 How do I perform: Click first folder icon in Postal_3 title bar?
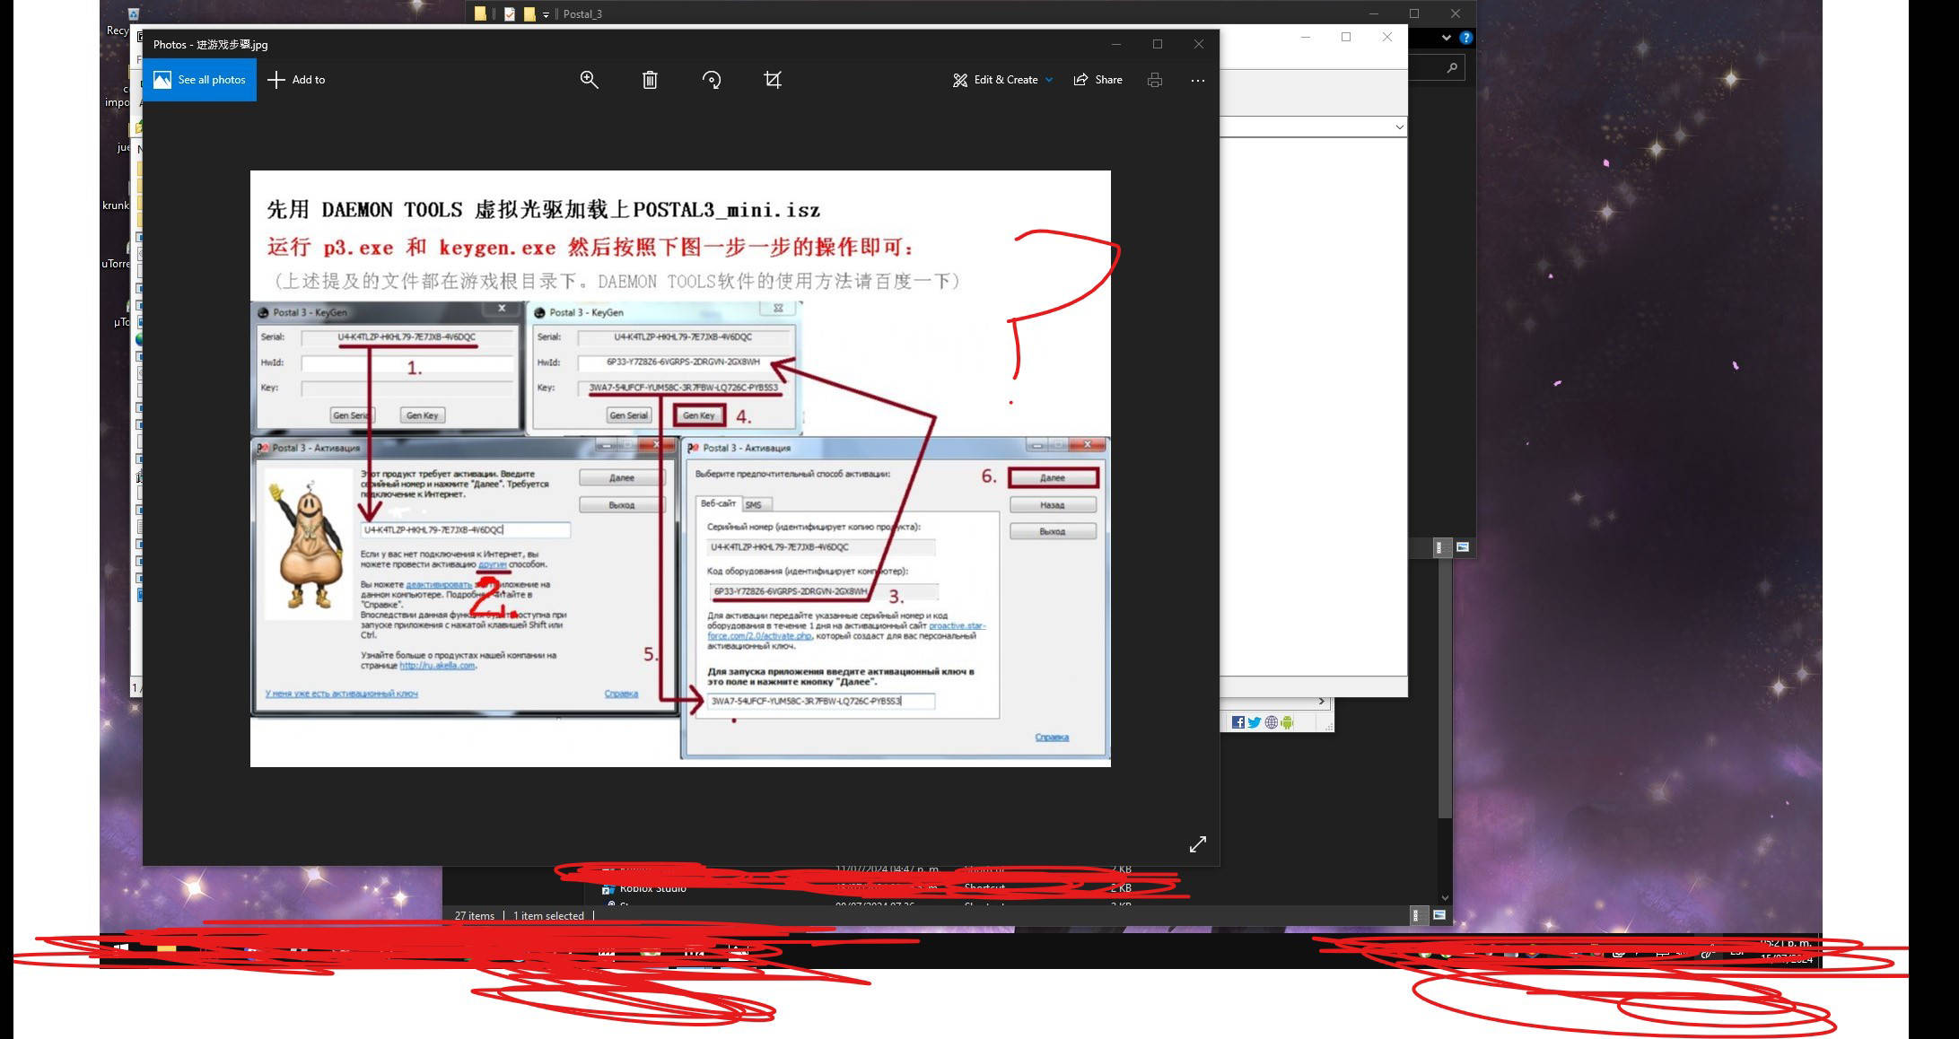point(481,13)
